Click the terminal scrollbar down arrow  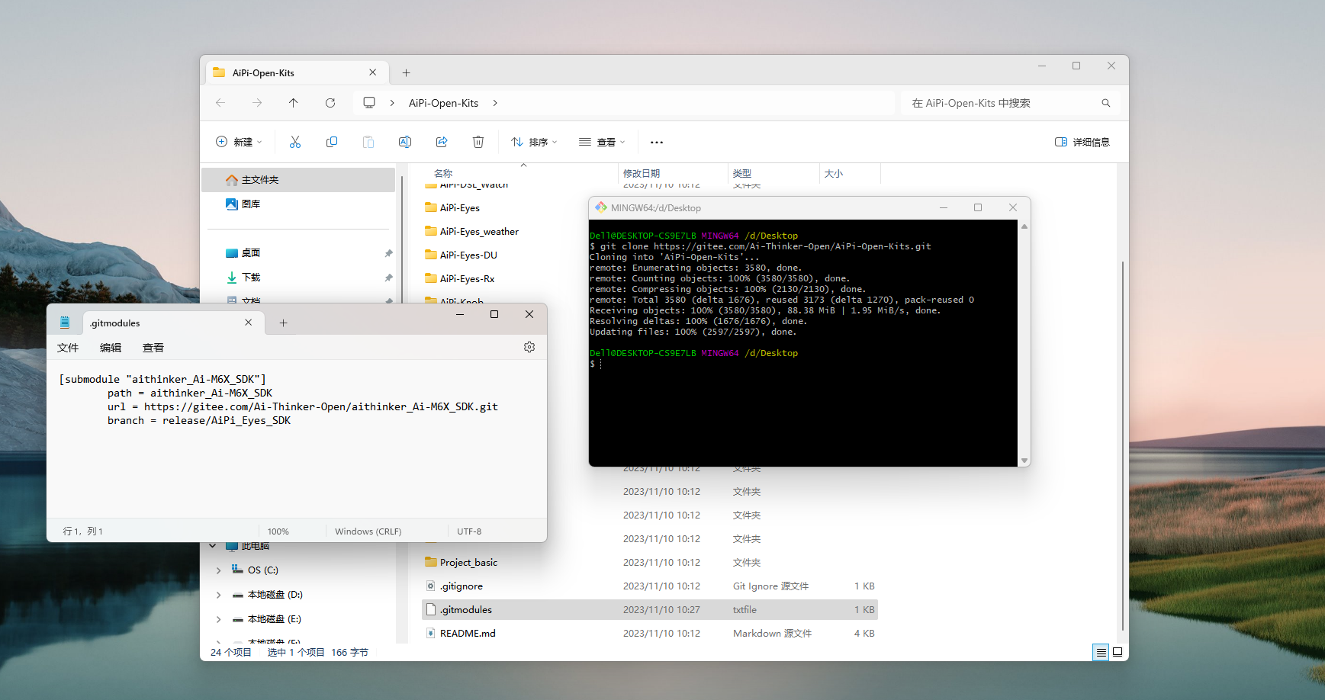1024,461
